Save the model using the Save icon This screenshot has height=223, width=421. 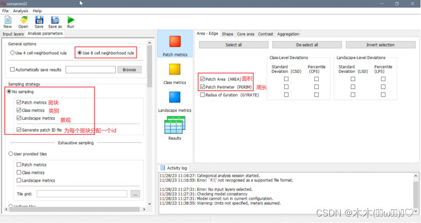click(39, 20)
